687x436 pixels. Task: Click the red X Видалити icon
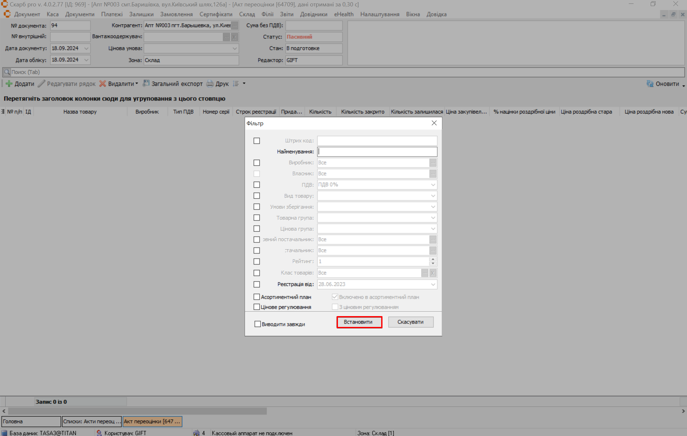pyautogui.click(x=102, y=84)
